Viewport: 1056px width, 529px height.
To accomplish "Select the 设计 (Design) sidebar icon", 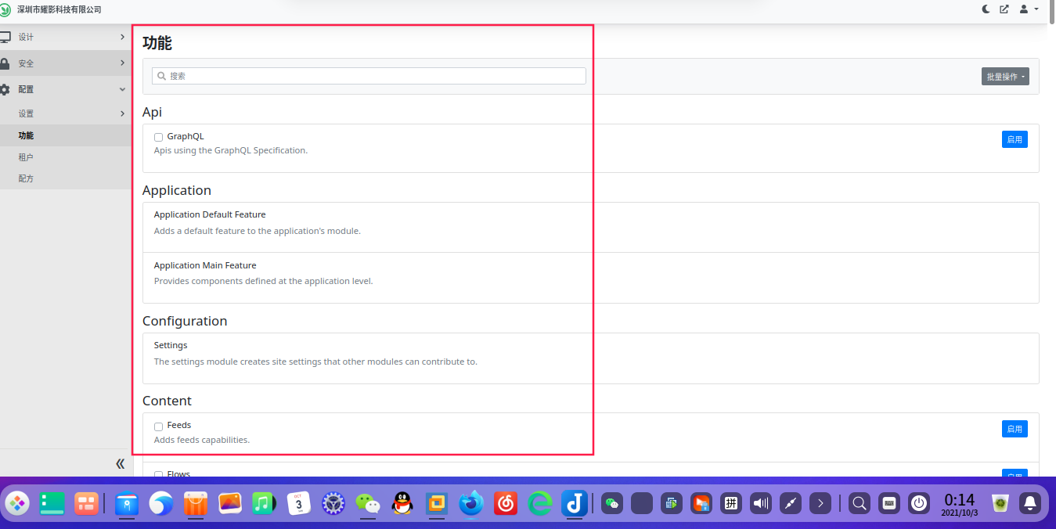I will (6, 37).
